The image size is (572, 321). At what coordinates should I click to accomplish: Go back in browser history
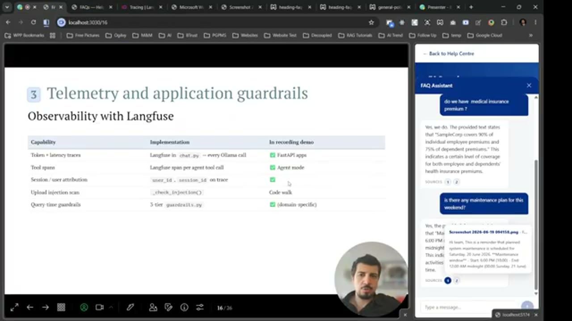[8, 22]
